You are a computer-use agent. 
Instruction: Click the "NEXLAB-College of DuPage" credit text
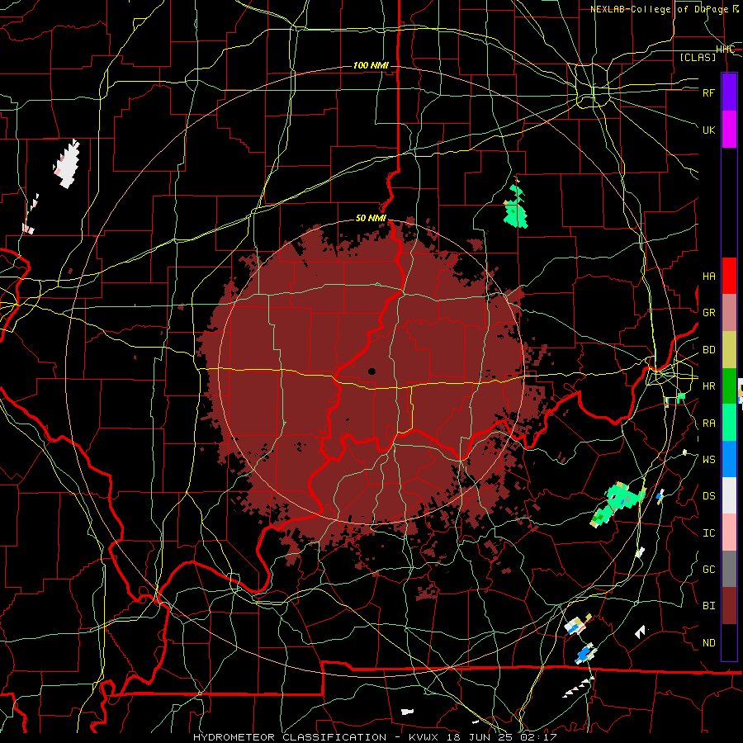click(660, 9)
